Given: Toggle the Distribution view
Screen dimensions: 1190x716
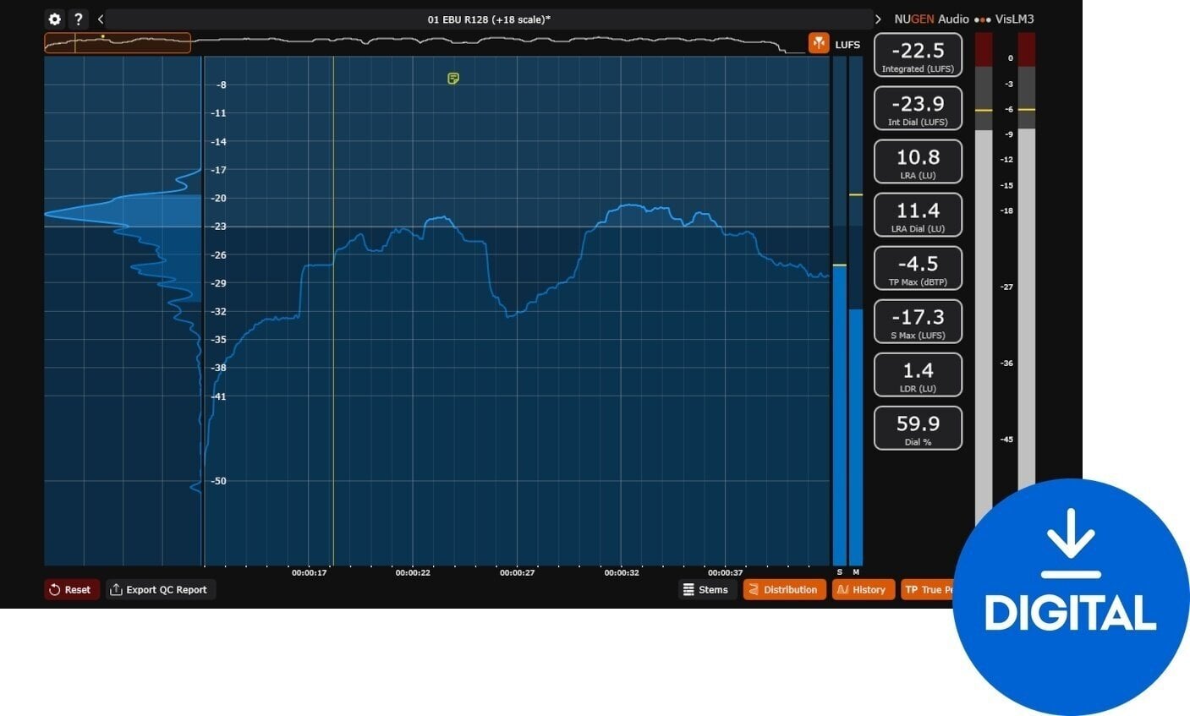Looking at the screenshot, I should tap(784, 590).
